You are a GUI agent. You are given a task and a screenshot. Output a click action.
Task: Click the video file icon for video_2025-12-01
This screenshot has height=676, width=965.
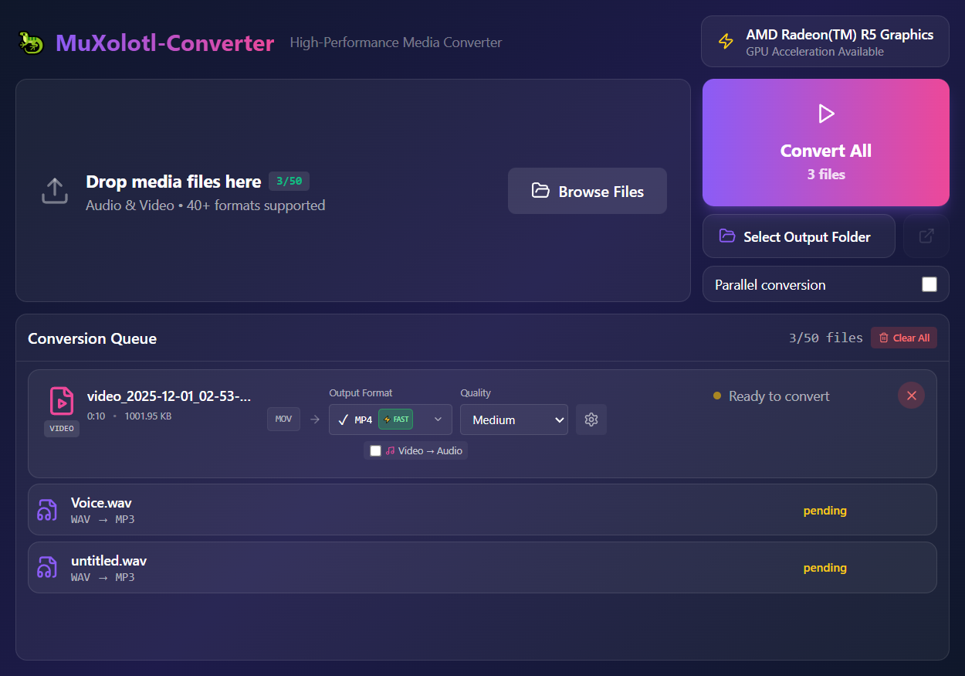62,403
